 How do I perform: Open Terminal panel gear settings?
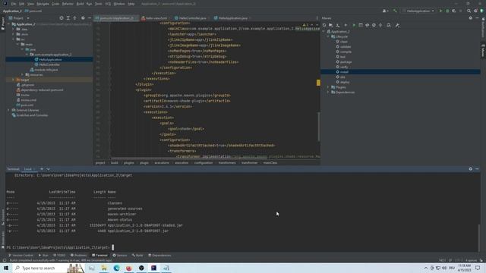471,169
